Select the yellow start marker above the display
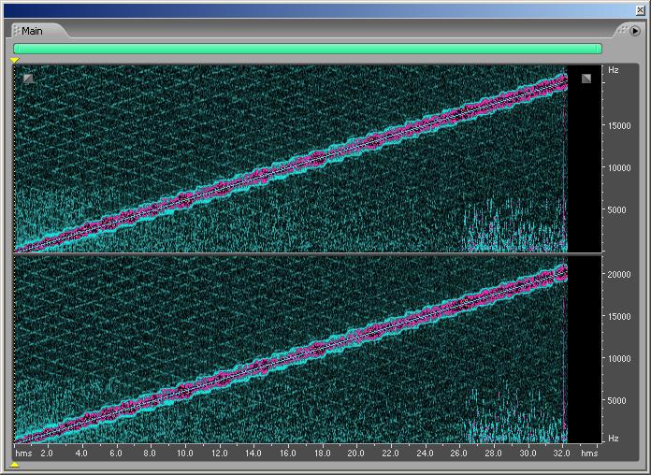The width and height of the screenshot is (651, 475). (15, 61)
